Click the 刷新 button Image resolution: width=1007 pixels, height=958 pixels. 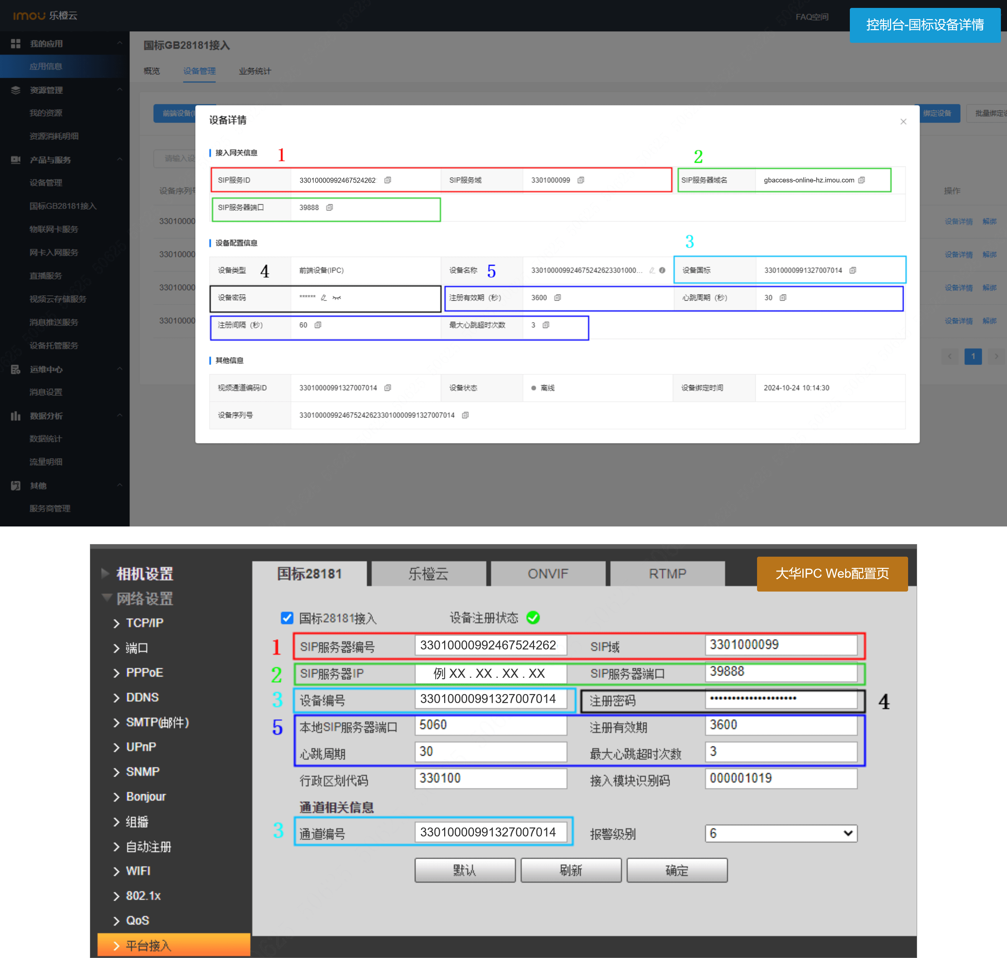tap(571, 870)
